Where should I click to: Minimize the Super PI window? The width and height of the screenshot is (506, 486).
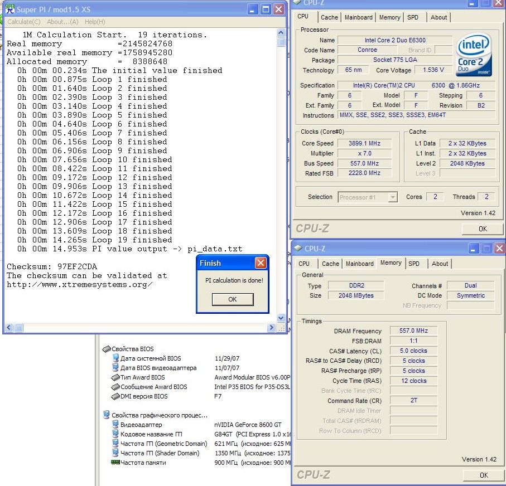coord(252,9)
